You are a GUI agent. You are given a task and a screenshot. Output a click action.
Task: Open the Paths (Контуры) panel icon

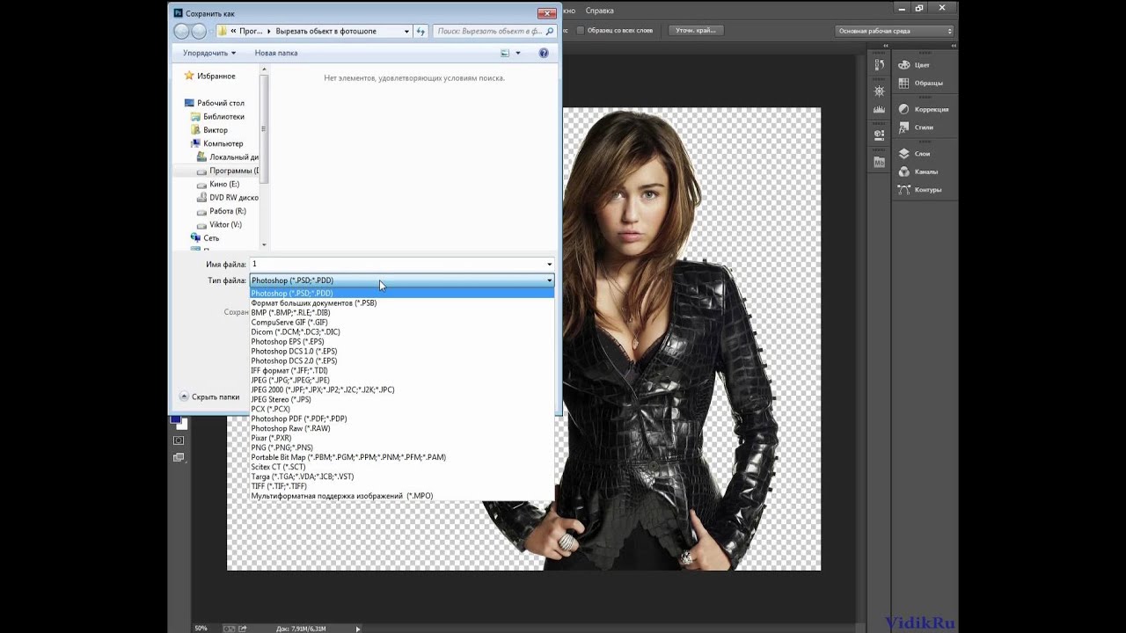click(903, 189)
